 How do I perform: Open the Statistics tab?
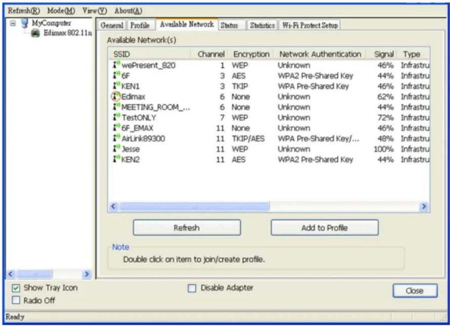tap(262, 25)
